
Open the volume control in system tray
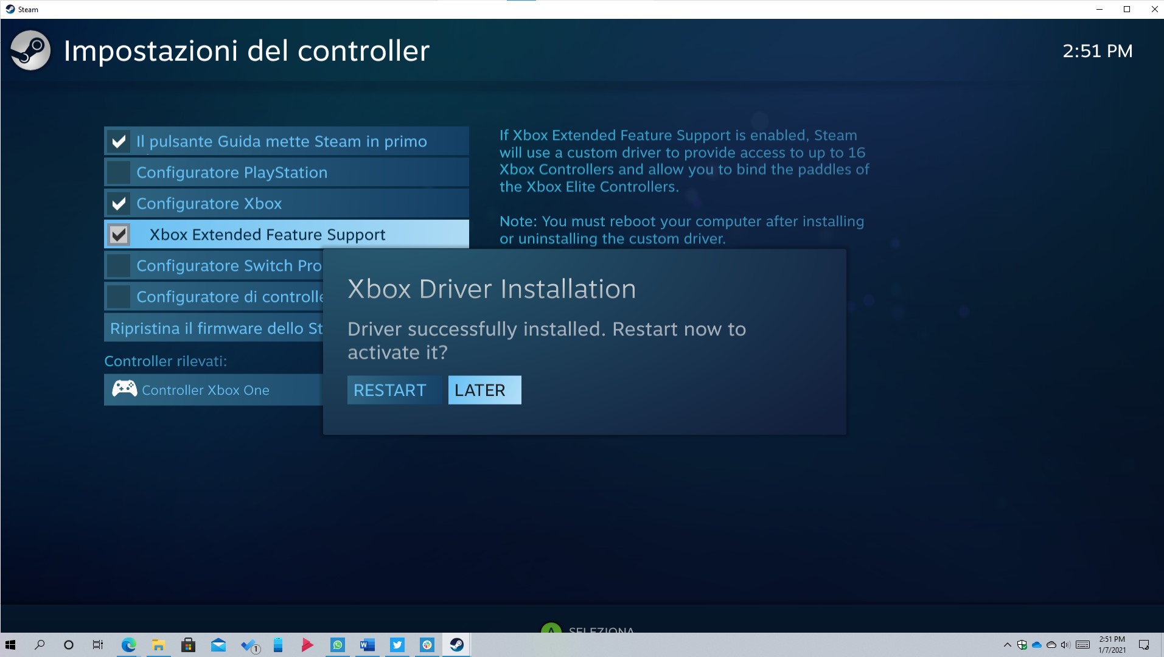pos(1065,645)
